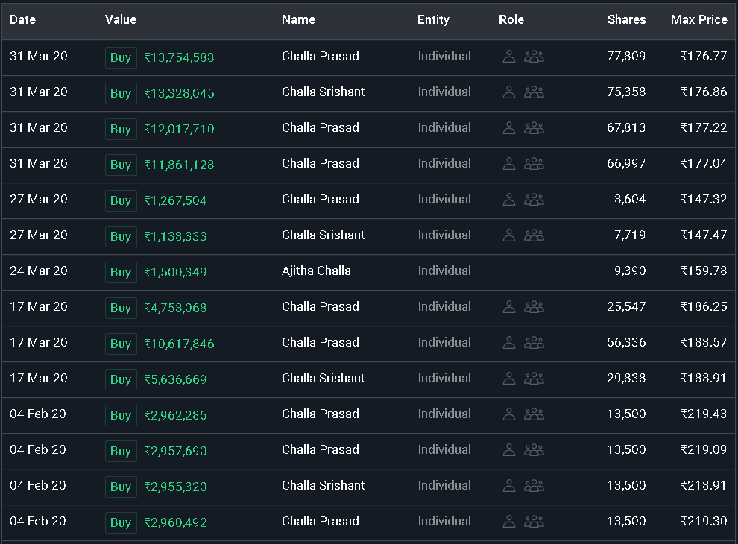Click the person icon in the ₹13,754,588 row
This screenshot has width=738, height=544.
pos(509,57)
